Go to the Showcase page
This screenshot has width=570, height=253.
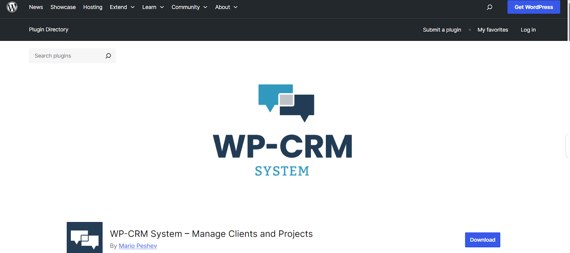[63, 7]
